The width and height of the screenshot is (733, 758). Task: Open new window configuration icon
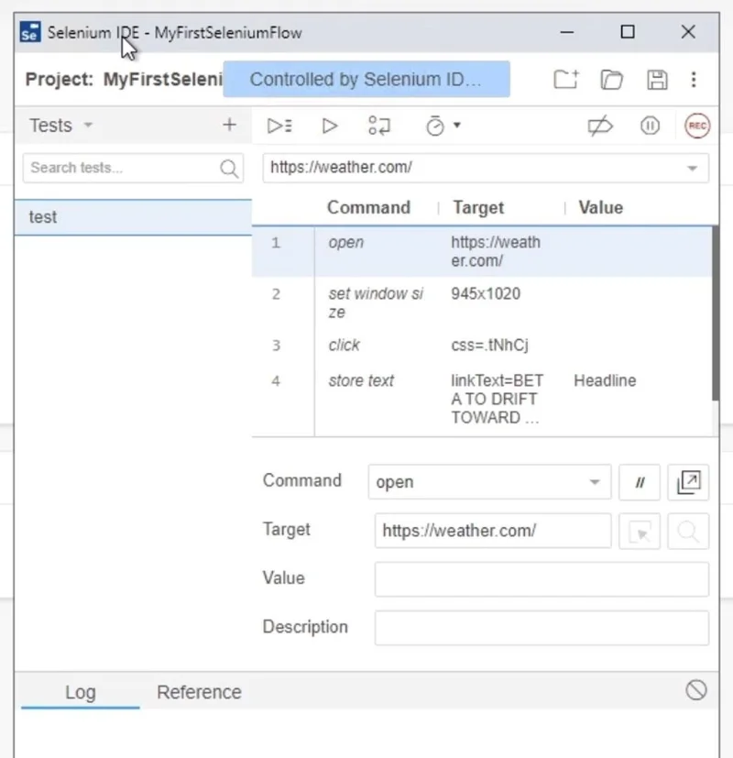click(688, 482)
